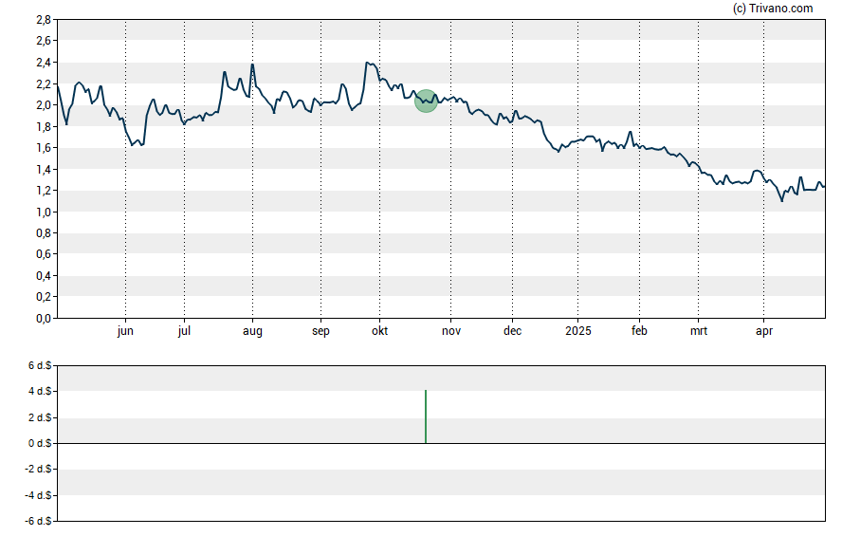
Task: Click the (c) Trivano.com label
Action: click(773, 8)
